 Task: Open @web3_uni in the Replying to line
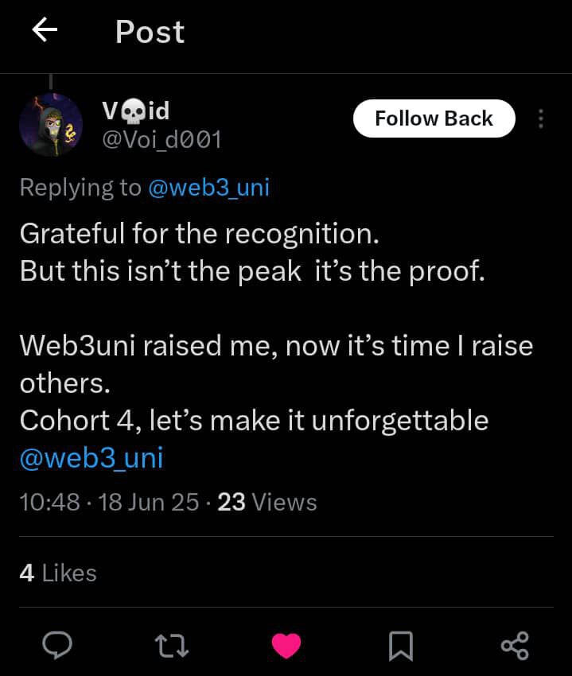point(208,187)
